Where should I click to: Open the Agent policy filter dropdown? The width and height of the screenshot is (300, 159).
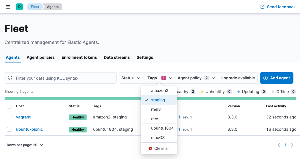coord(196,78)
